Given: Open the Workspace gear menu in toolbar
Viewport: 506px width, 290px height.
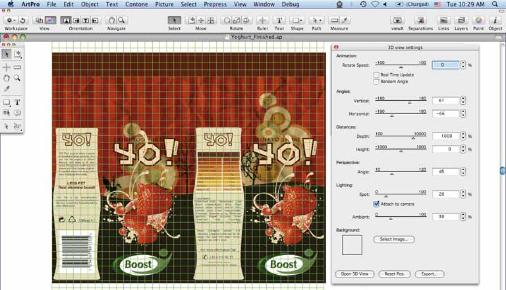Looking at the screenshot, I should click(x=11, y=20).
